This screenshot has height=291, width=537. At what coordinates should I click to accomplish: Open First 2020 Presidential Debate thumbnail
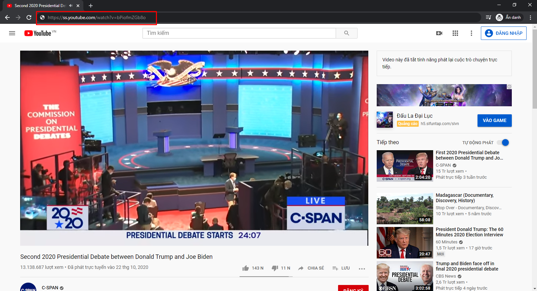tap(405, 166)
